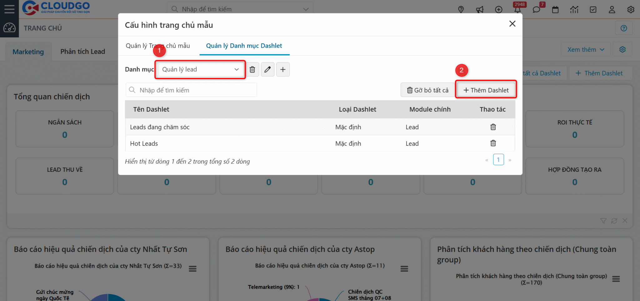This screenshot has height=301, width=640.
Task: Click the quick create plus-circle icon
Action: [x=499, y=10]
